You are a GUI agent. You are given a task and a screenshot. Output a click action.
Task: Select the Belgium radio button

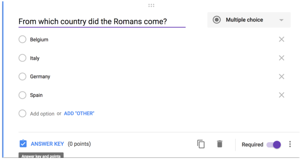click(22, 39)
